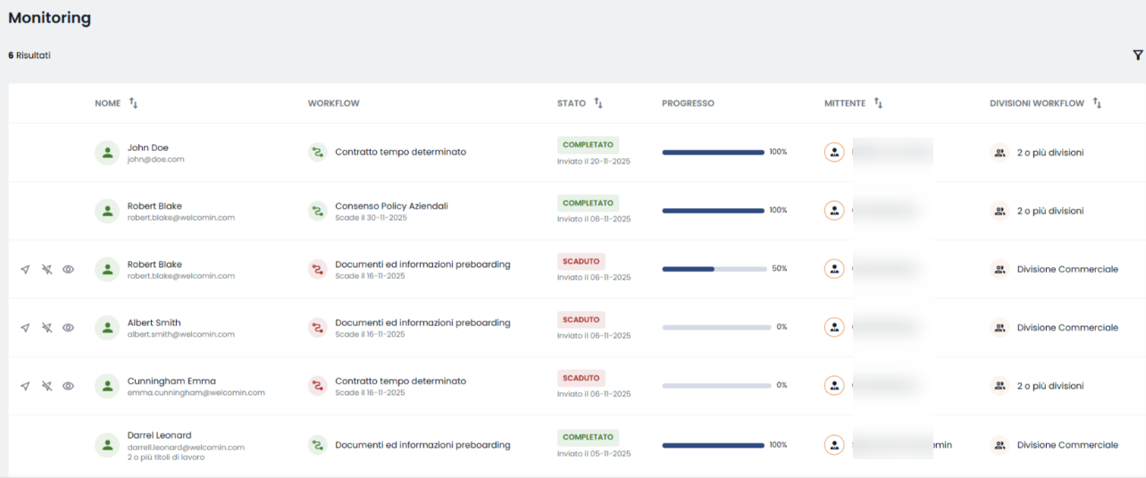
Task: Click send icon on Albert Smith row
Action: pyautogui.click(x=25, y=328)
